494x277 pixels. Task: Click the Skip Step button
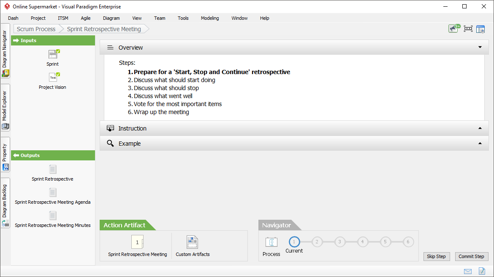[436, 257]
